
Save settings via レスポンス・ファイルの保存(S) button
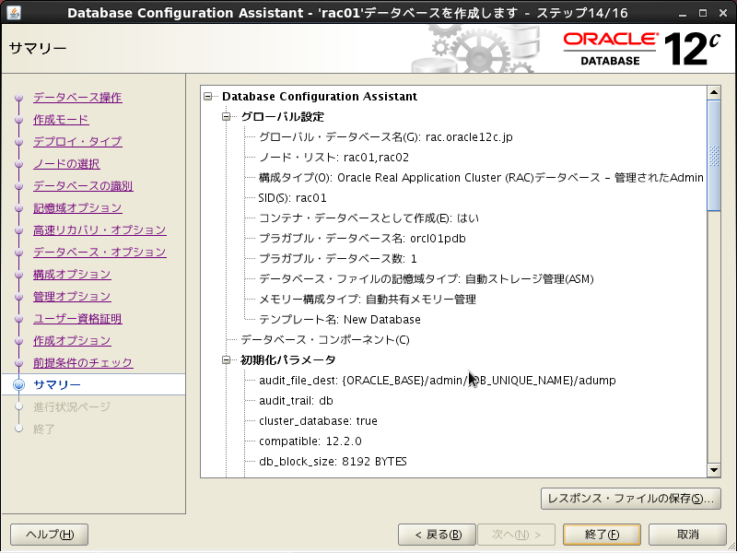pos(631,499)
